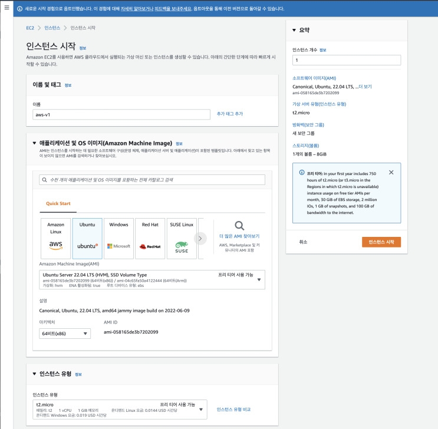Click the EC2 breadcrumb link

pyautogui.click(x=30, y=28)
